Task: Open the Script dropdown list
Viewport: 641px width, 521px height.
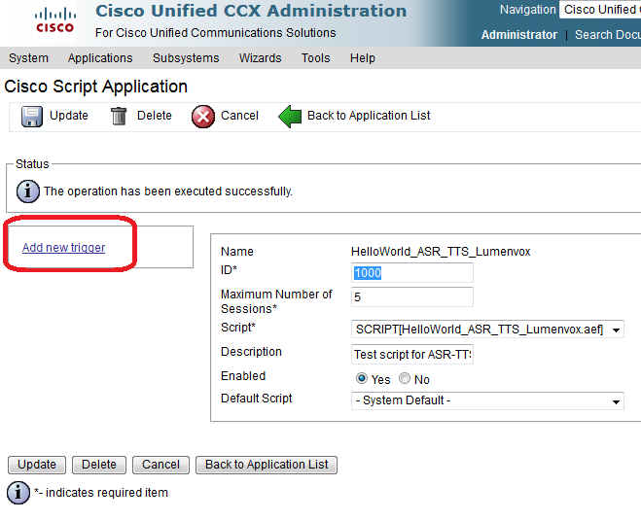Action: point(487,330)
